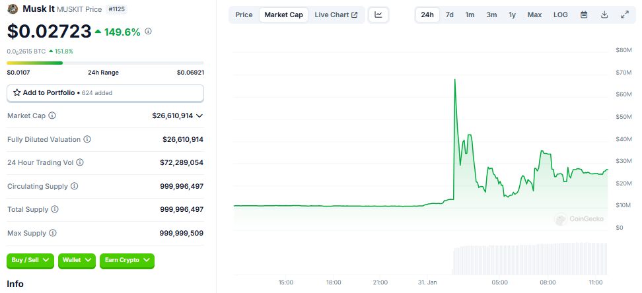Open the Buy / Sell dropdown
The width and height of the screenshot is (642, 293).
click(x=30, y=260)
